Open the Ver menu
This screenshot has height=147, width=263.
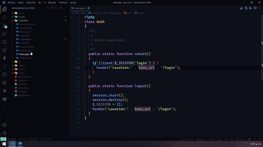coord(40,2)
